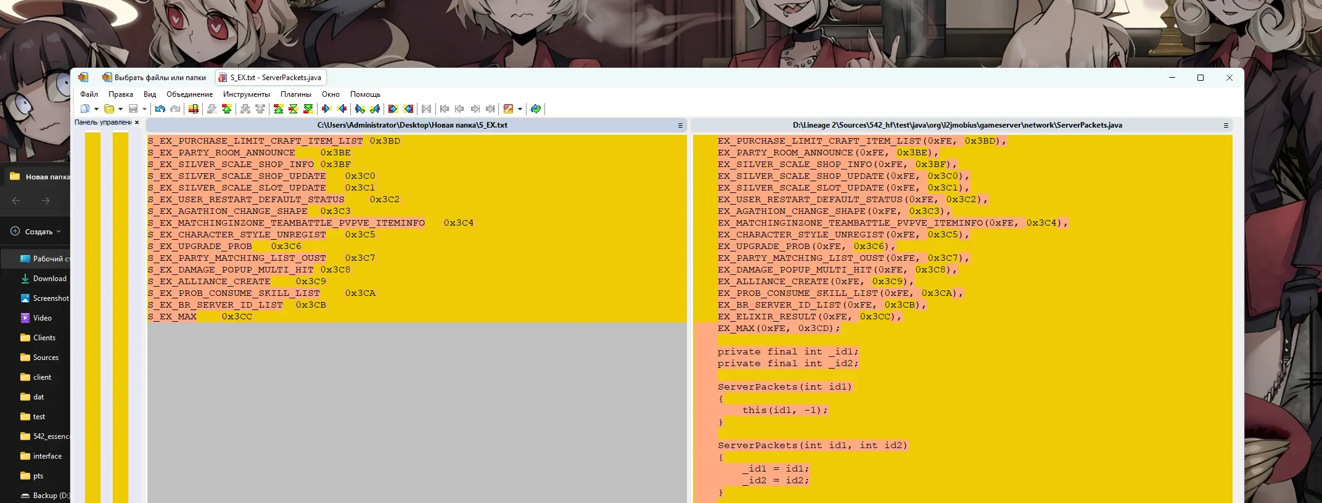Open the Плагины menu

click(x=296, y=94)
